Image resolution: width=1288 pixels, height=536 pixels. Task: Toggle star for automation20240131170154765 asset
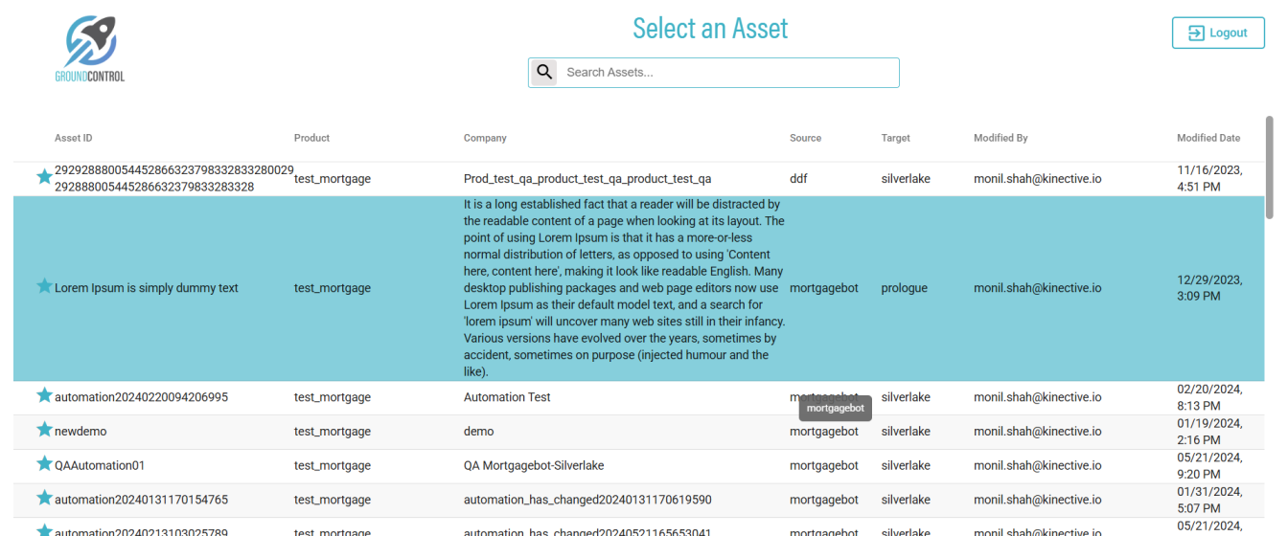pyautogui.click(x=44, y=498)
